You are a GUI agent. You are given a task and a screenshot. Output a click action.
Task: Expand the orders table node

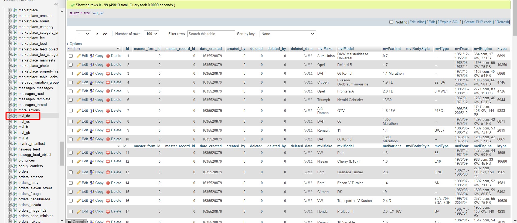click(x=9, y=171)
